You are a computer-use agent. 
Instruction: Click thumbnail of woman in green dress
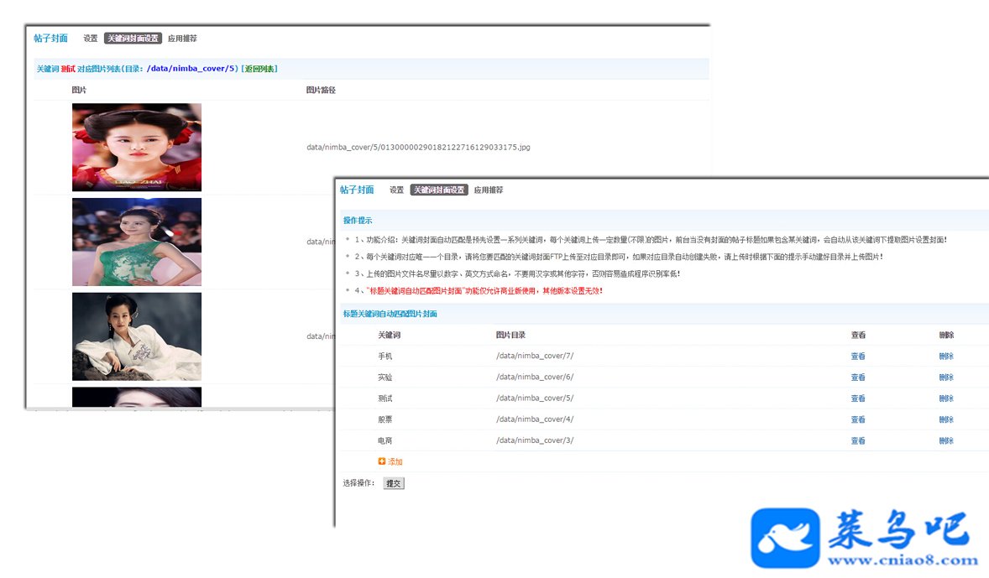pyautogui.click(x=137, y=242)
